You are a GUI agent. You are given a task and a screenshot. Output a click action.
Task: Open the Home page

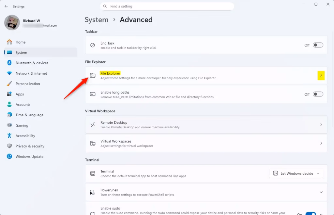coord(40,42)
